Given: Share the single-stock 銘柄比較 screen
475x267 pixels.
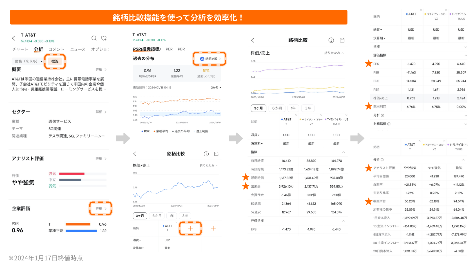Looking at the screenshot, I should point(216,154).
